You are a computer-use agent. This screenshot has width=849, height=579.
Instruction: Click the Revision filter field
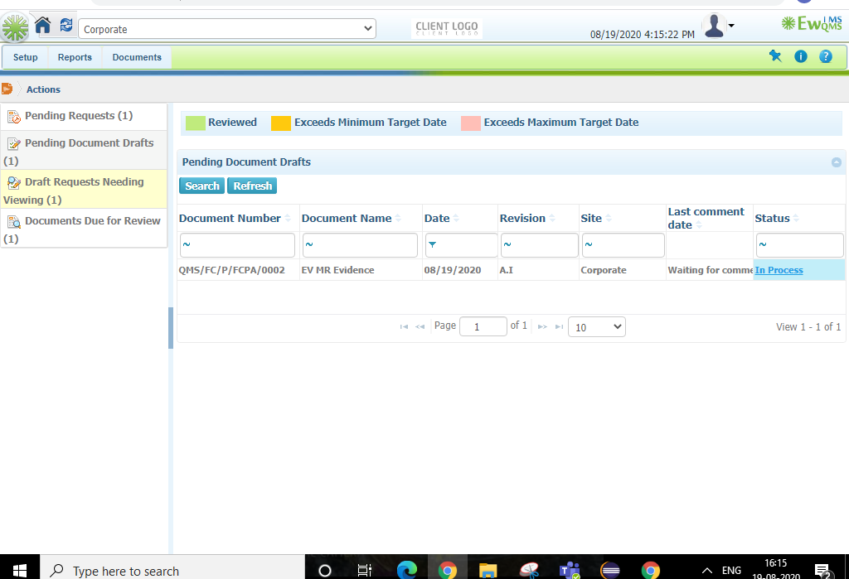tap(539, 245)
